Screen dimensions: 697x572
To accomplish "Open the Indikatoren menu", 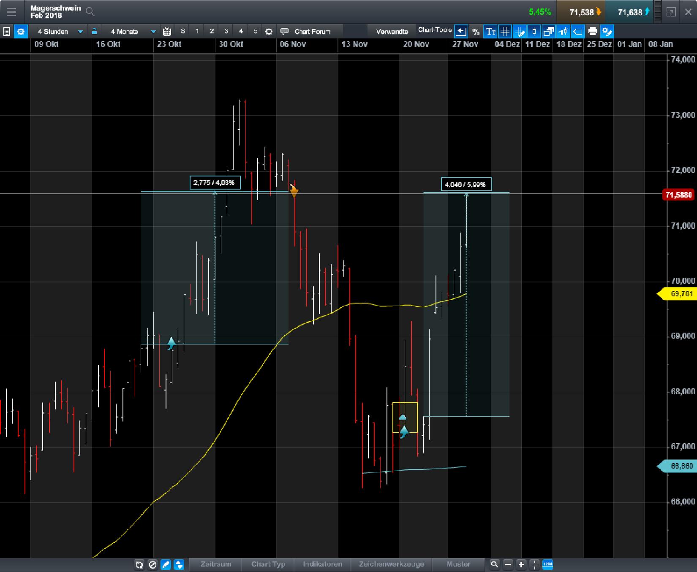I will point(322,564).
